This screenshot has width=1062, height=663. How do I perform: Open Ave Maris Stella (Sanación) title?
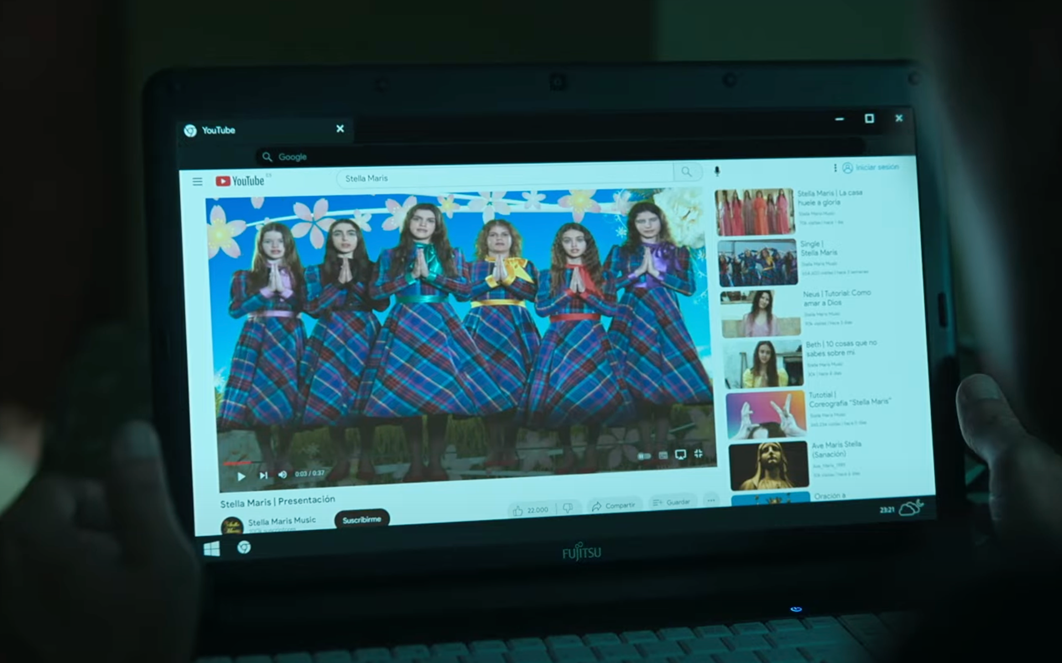tap(836, 449)
